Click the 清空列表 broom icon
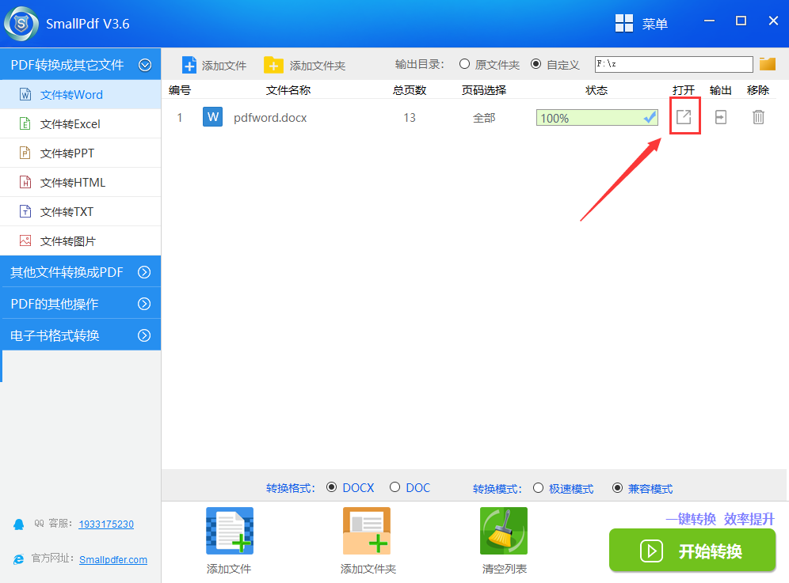 (504, 531)
